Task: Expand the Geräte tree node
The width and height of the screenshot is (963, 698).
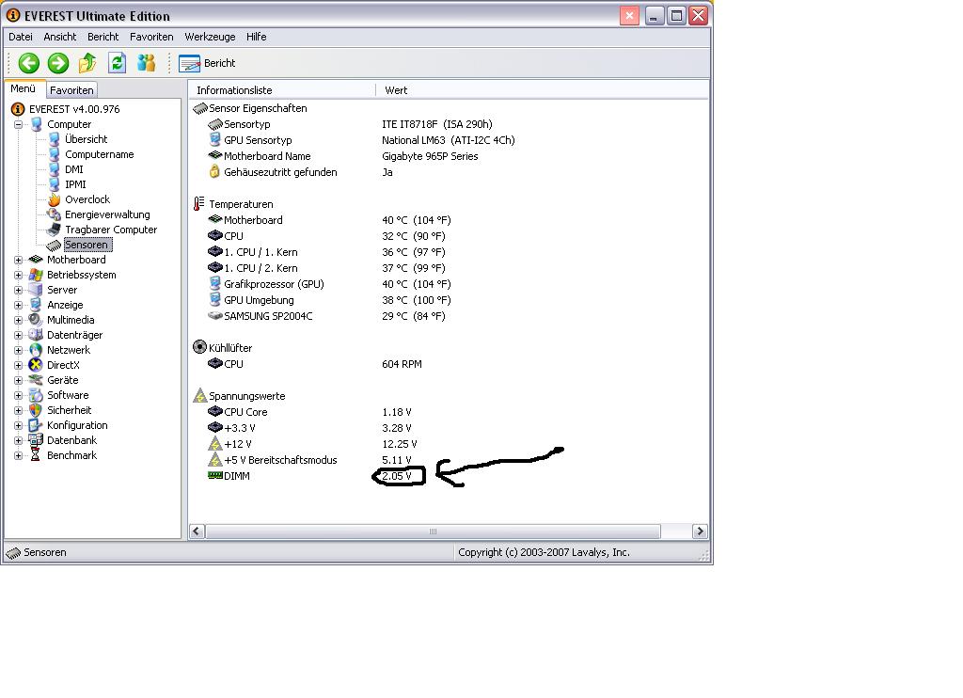Action: pos(19,380)
